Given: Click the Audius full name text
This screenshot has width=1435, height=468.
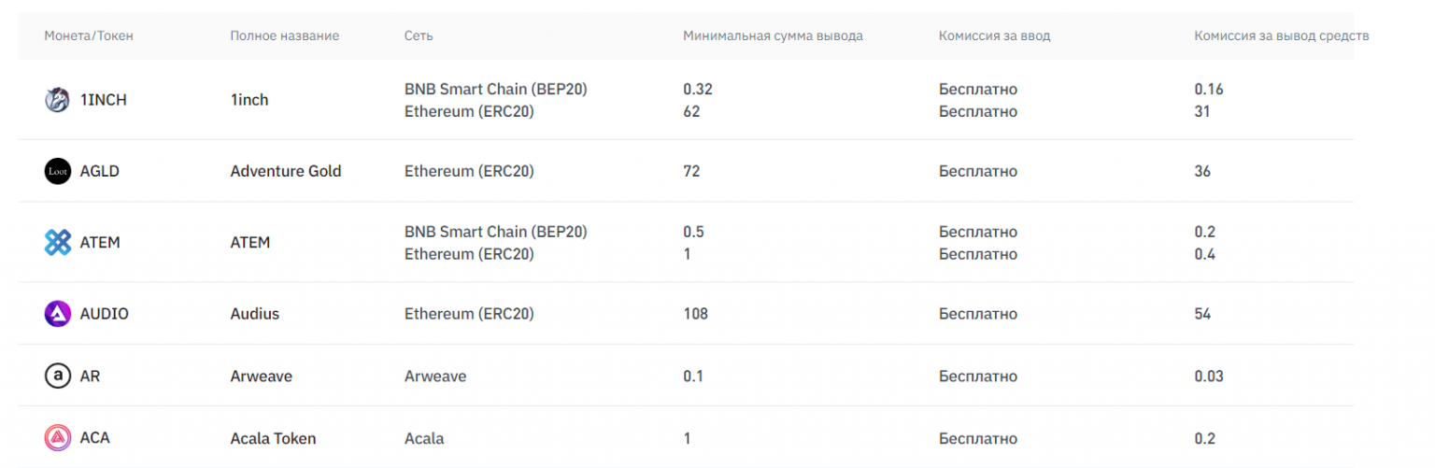Looking at the screenshot, I should point(255,314).
